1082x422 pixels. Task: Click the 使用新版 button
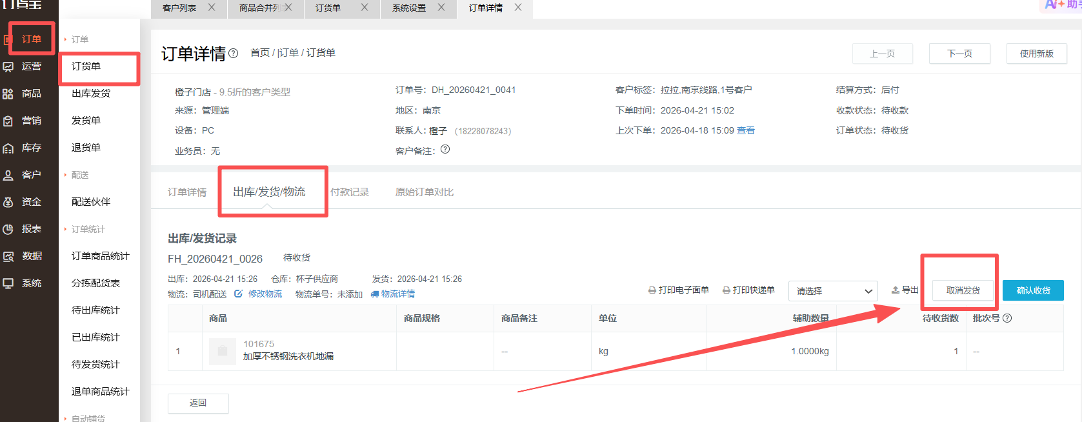[1037, 54]
